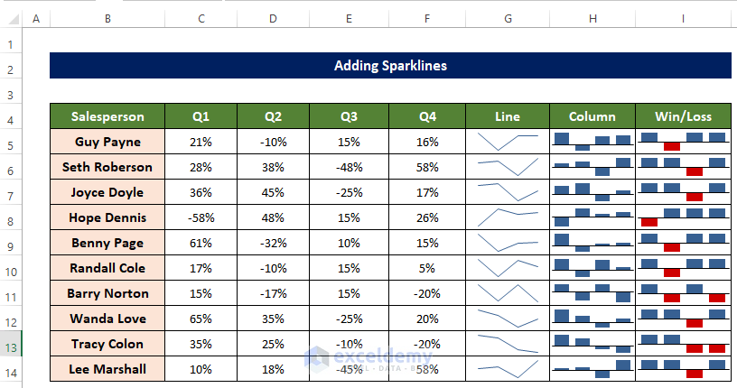Select row header 13
Screen dimensions: 737x388
coord(11,344)
